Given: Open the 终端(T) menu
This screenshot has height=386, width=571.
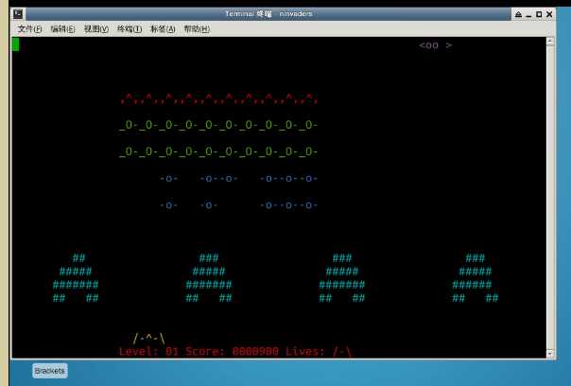Looking at the screenshot, I should point(130,29).
